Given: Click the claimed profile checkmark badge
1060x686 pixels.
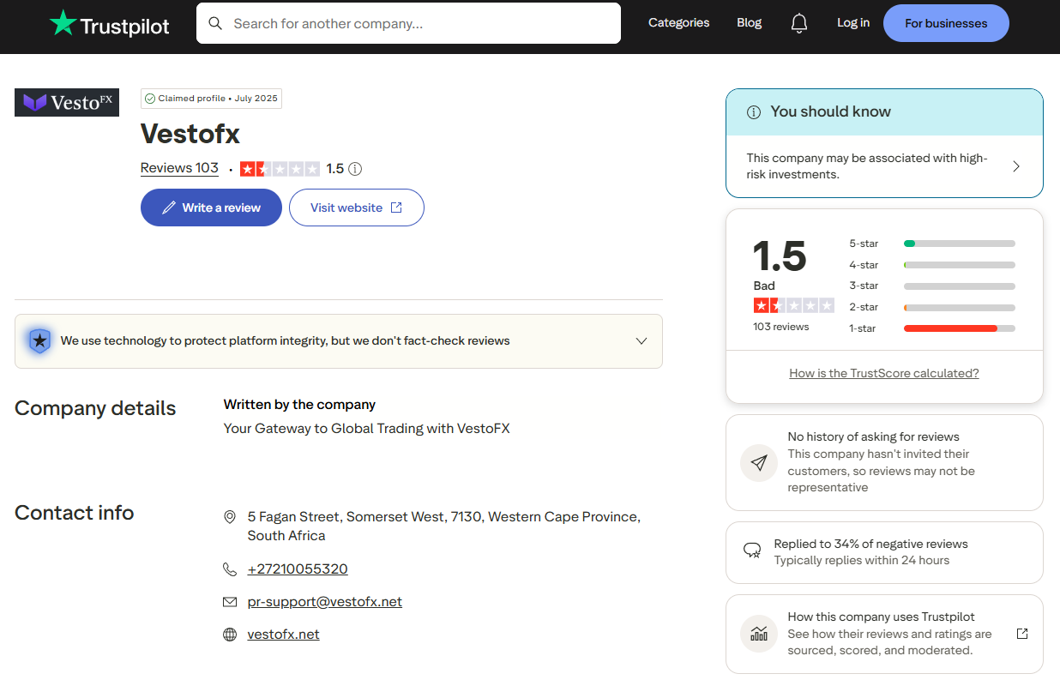Looking at the screenshot, I should click(150, 99).
